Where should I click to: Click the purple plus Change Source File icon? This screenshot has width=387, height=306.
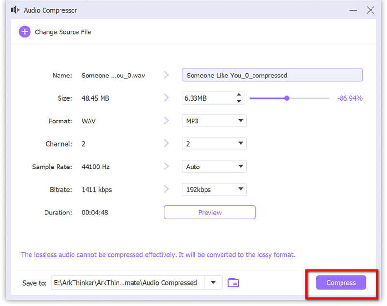[24, 32]
